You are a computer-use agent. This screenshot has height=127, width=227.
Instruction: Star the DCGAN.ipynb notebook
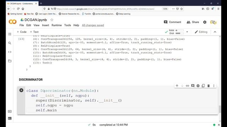point(52,20)
